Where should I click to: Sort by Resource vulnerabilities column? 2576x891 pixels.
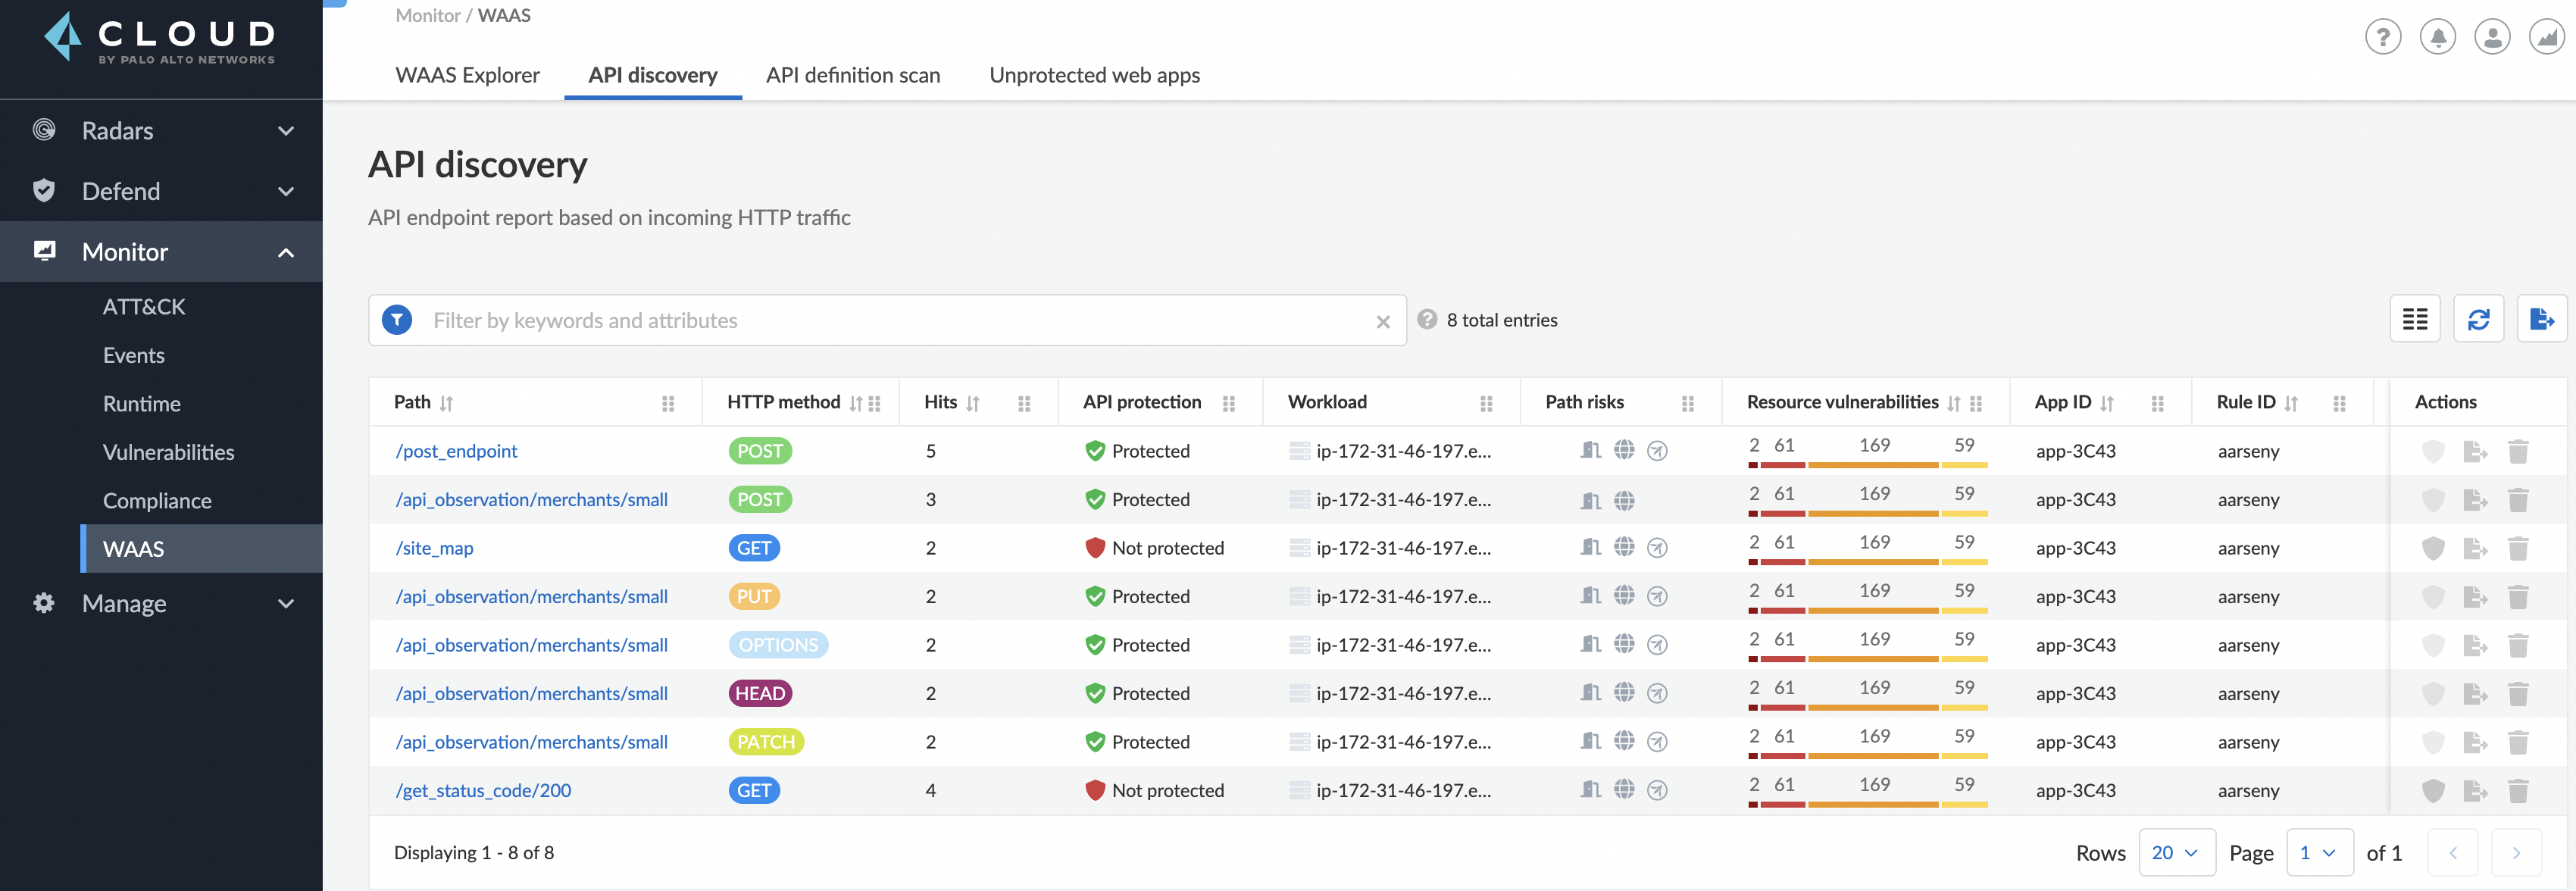point(1953,403)
